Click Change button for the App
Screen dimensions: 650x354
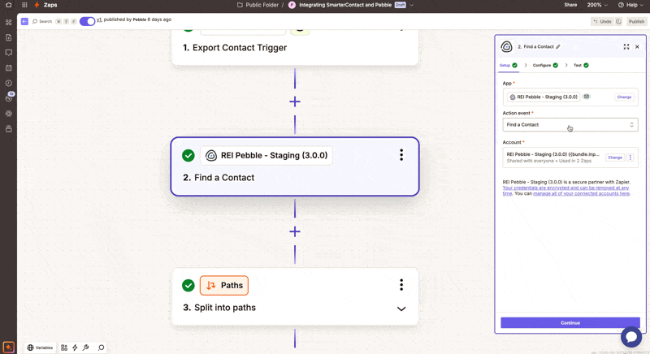(x=624, y=97)
